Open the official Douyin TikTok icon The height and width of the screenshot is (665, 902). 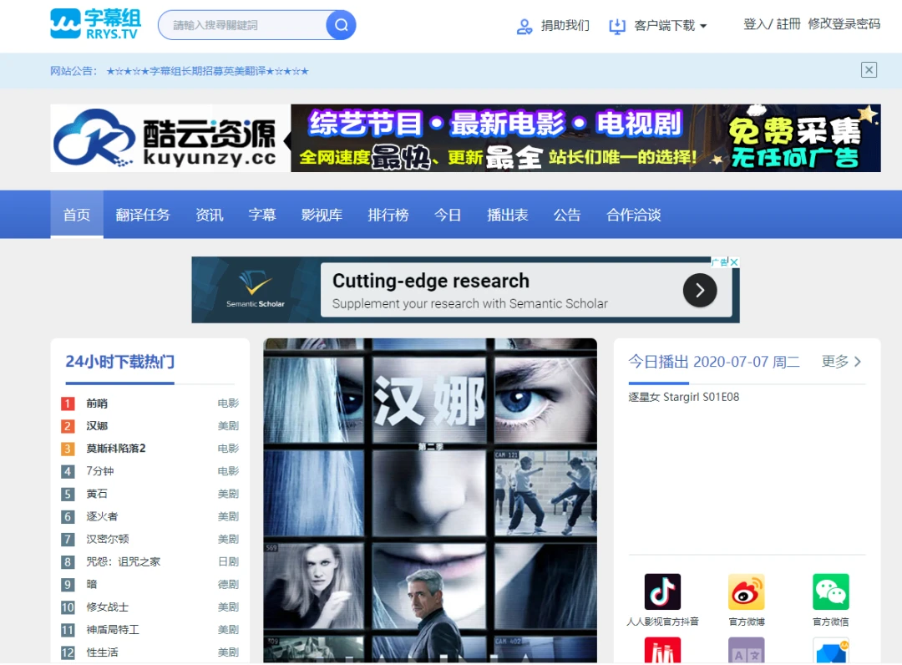point(662,591)
